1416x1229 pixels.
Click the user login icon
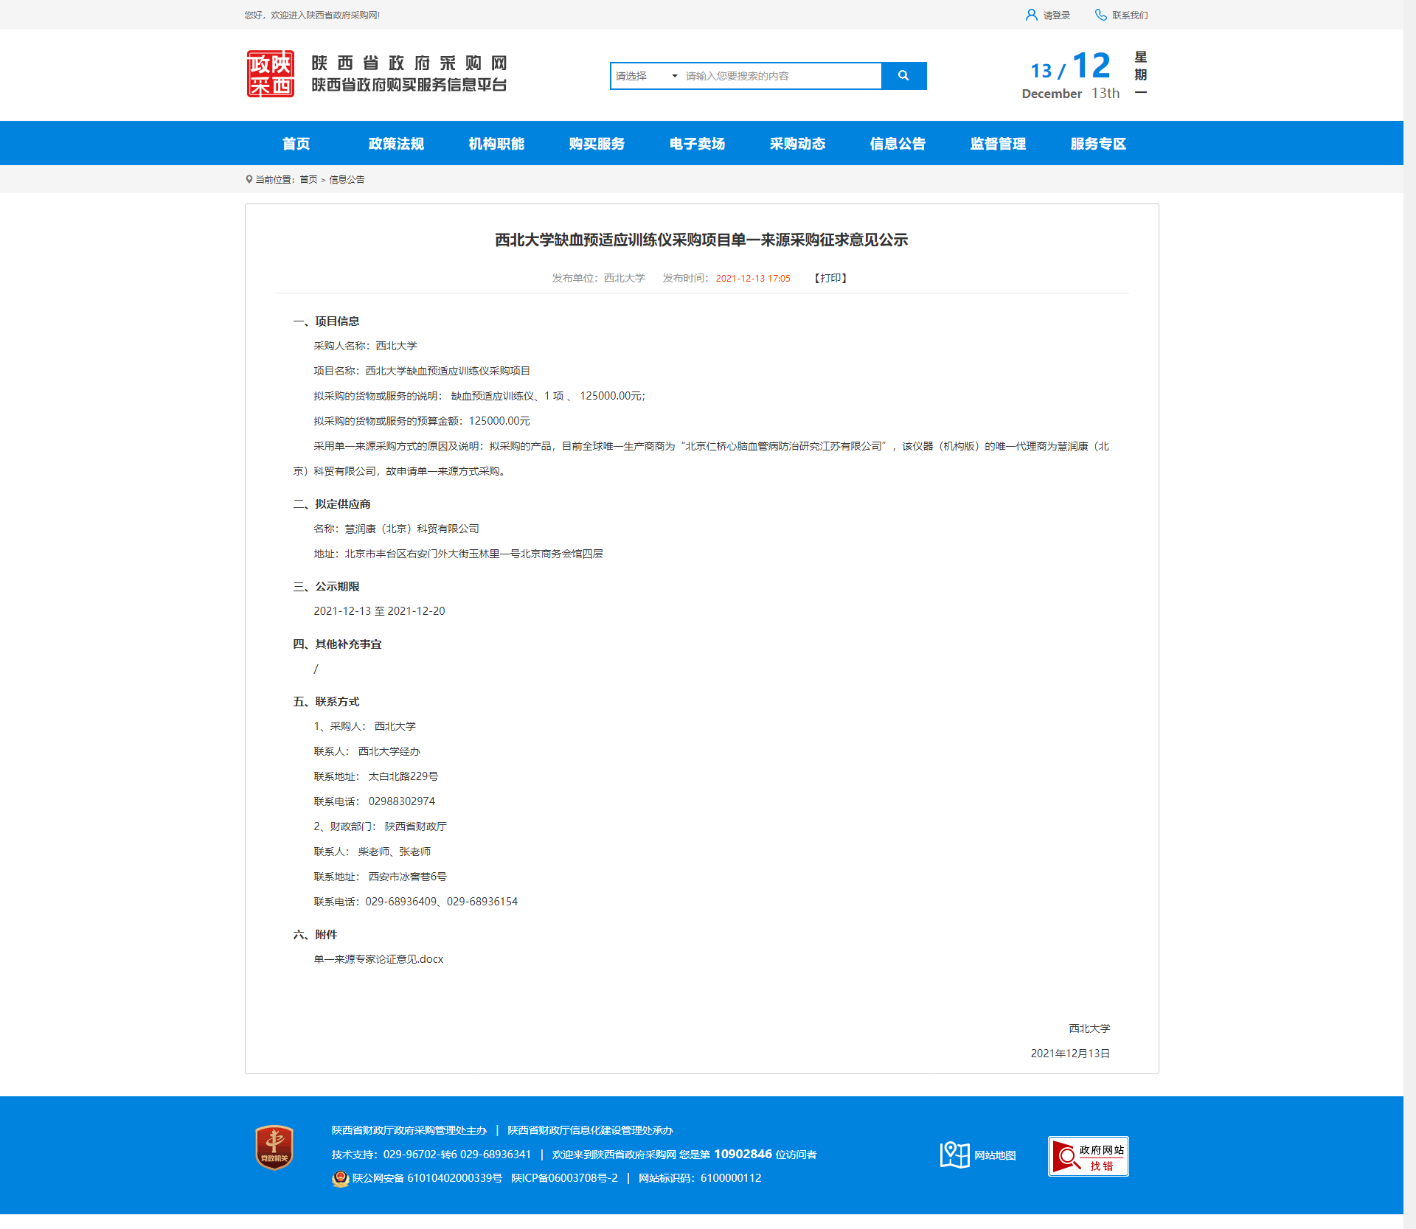pyautogui.click(x=1031, y=15)
